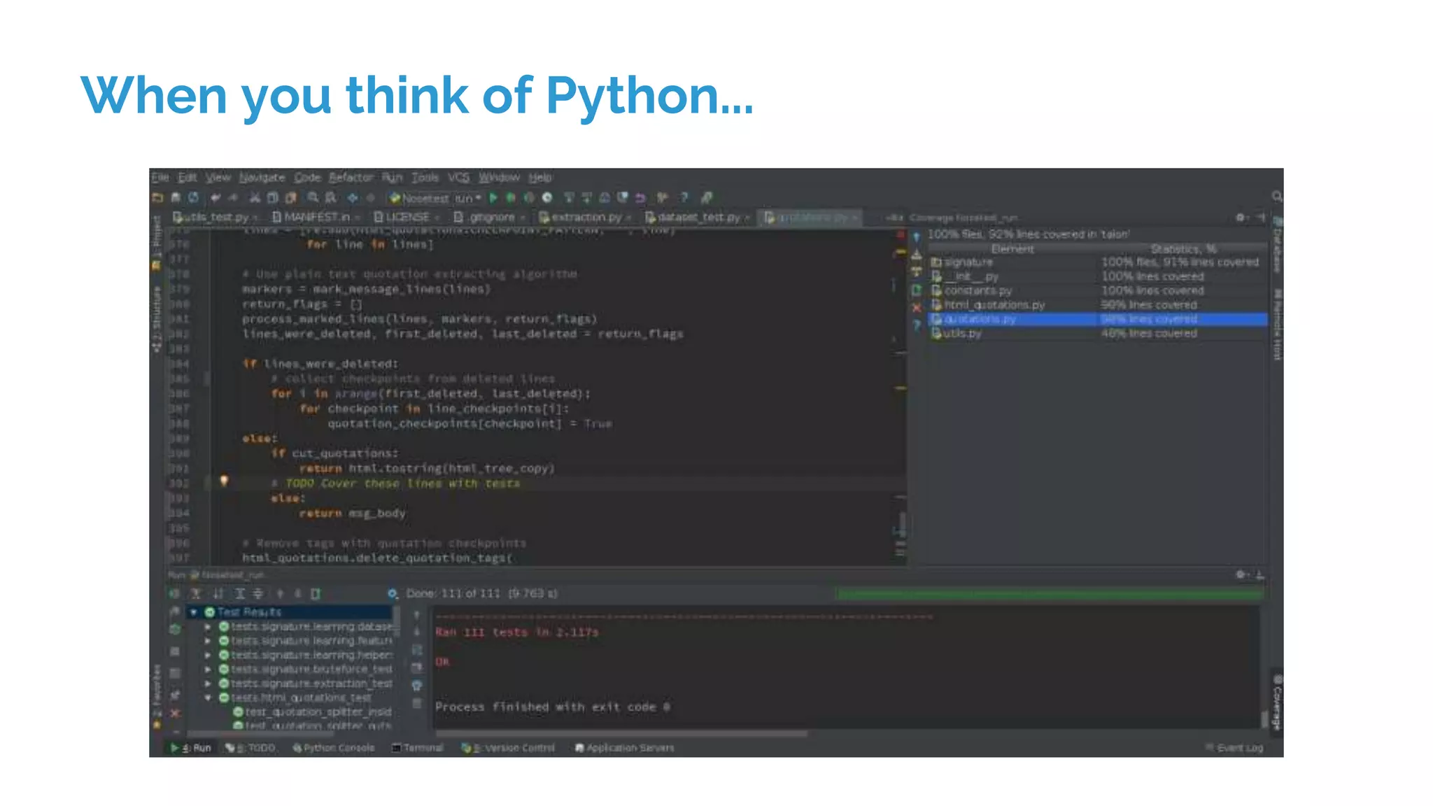The height and width of the screenshot is (806, 1433).
Task: Click the green test progress bar
Action: coord(1050,594)
